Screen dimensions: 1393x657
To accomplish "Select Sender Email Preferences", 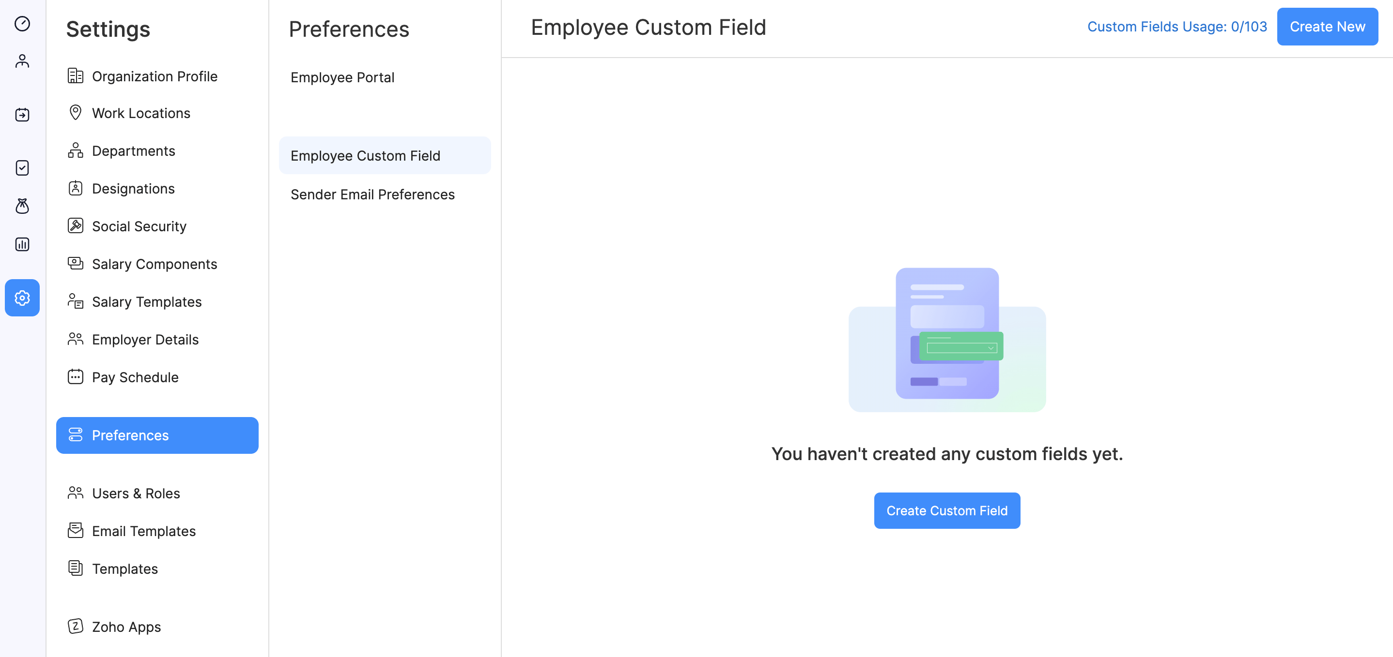I will click(372, 194).
